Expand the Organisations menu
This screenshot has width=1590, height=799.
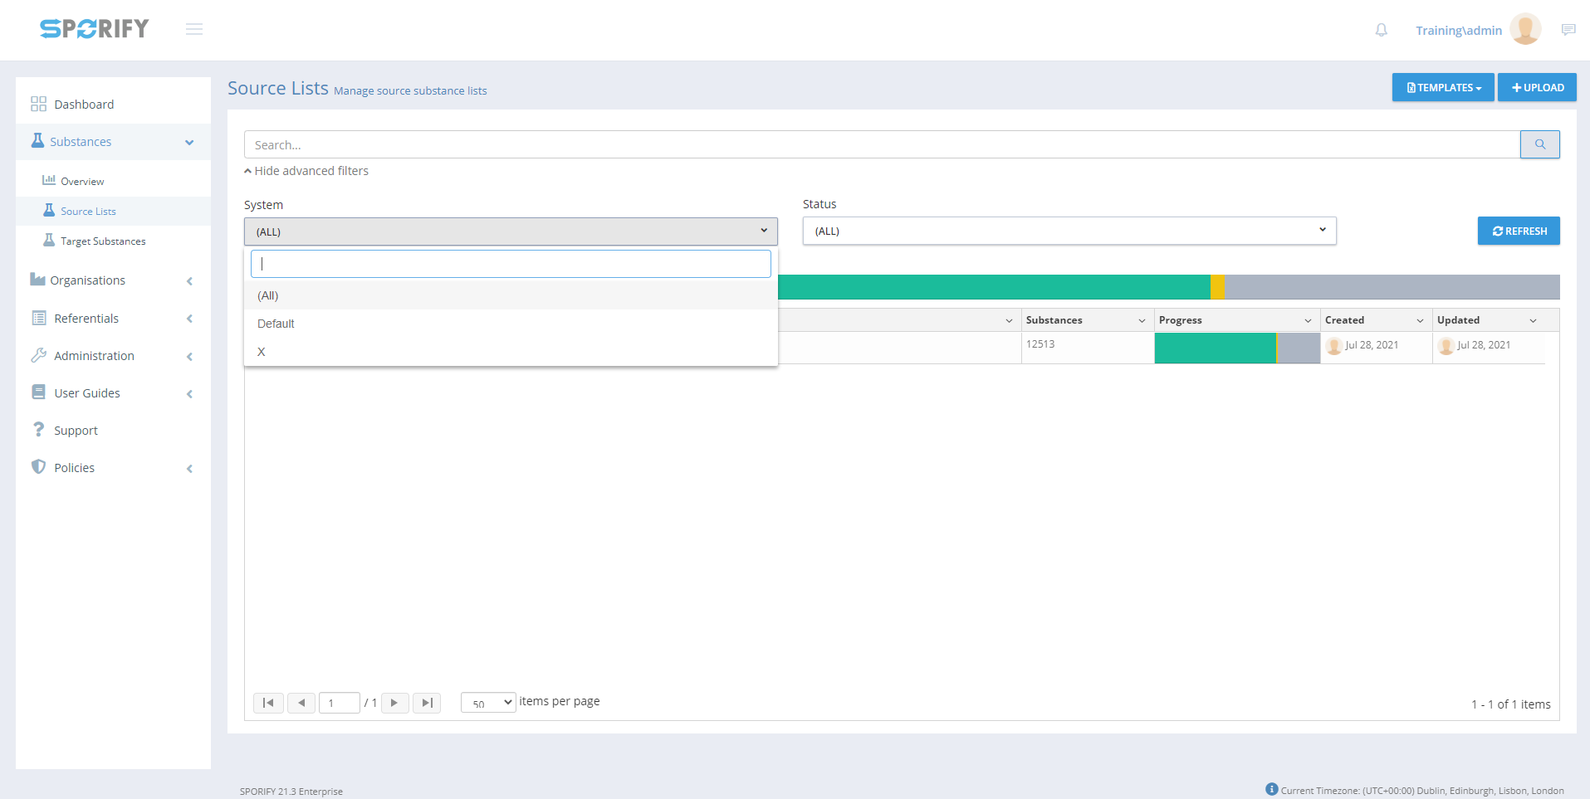(x=112, y=280)
